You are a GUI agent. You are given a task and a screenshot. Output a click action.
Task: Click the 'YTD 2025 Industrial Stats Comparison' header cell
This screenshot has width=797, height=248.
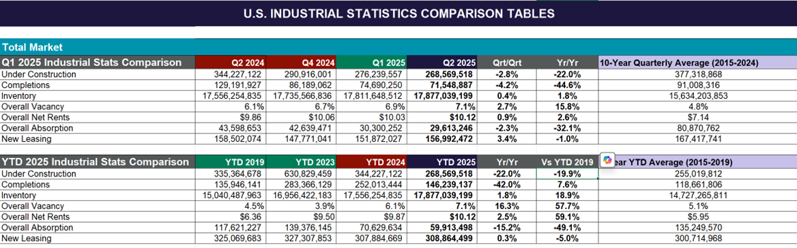point(98,162)
